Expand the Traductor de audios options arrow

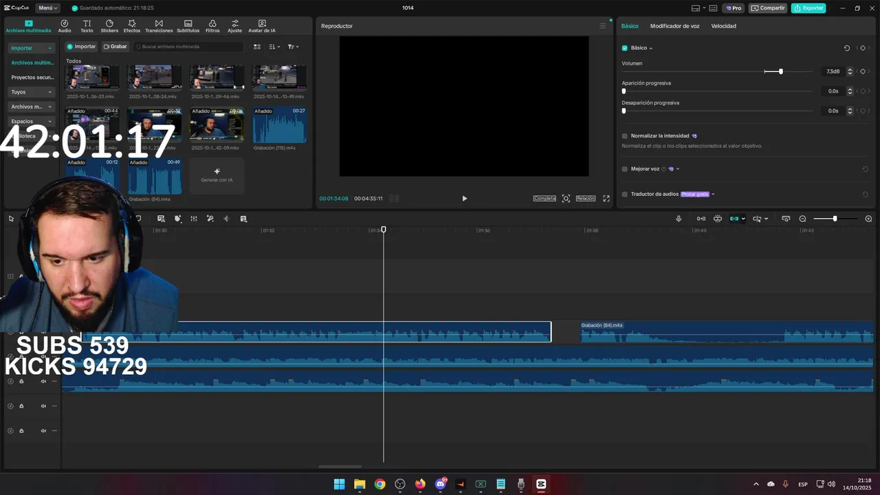point(713,195)
